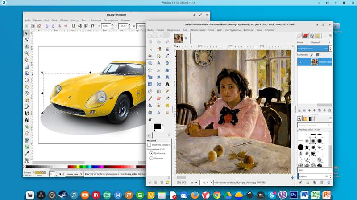357x200 pixels.
Task: Select the Ellipse Select tool in GIMP
Action: (159, 42)
